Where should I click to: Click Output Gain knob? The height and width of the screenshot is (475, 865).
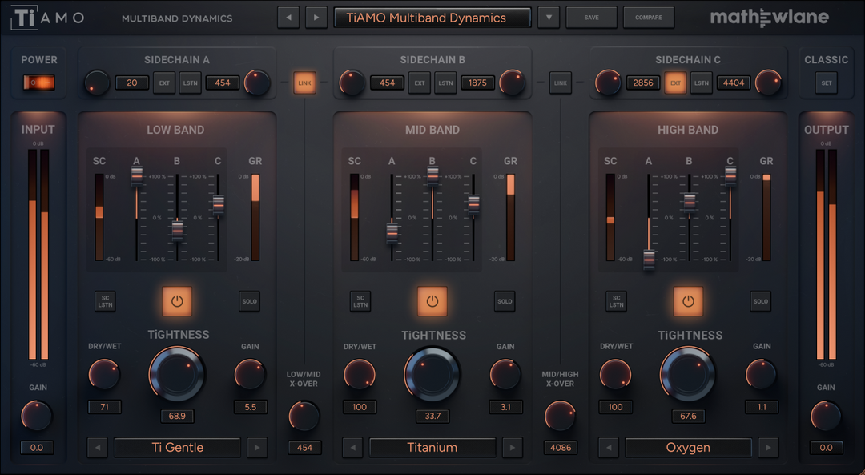click(x=826, y=416)
